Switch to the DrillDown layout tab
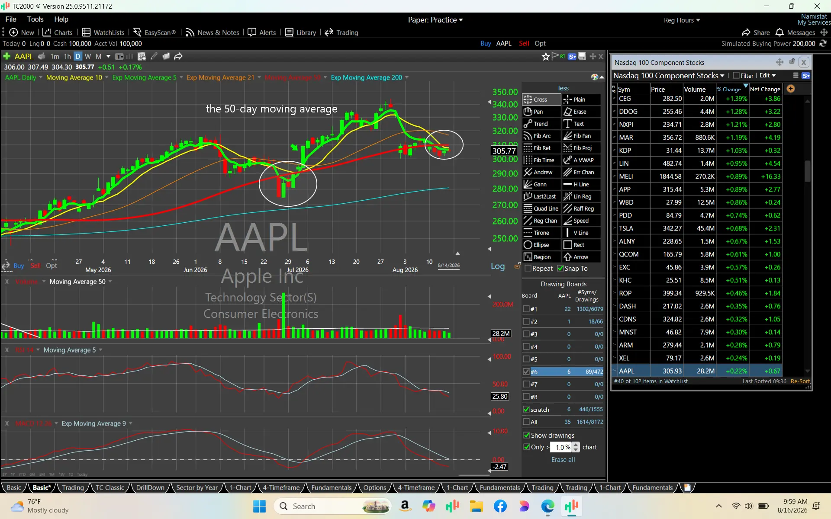831x519 pixels. pos(150,487)
